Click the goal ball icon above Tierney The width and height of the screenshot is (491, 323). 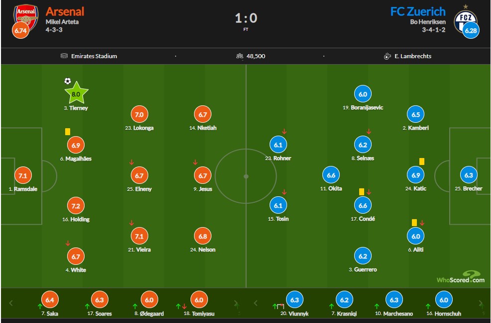click(x=67, y=81)
